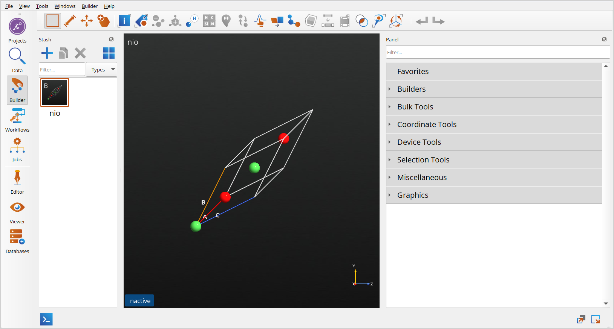Screen dimensions: 614x329
Task: Click the magnifier zoom fit icon
Action: click(x=379, y=21)
